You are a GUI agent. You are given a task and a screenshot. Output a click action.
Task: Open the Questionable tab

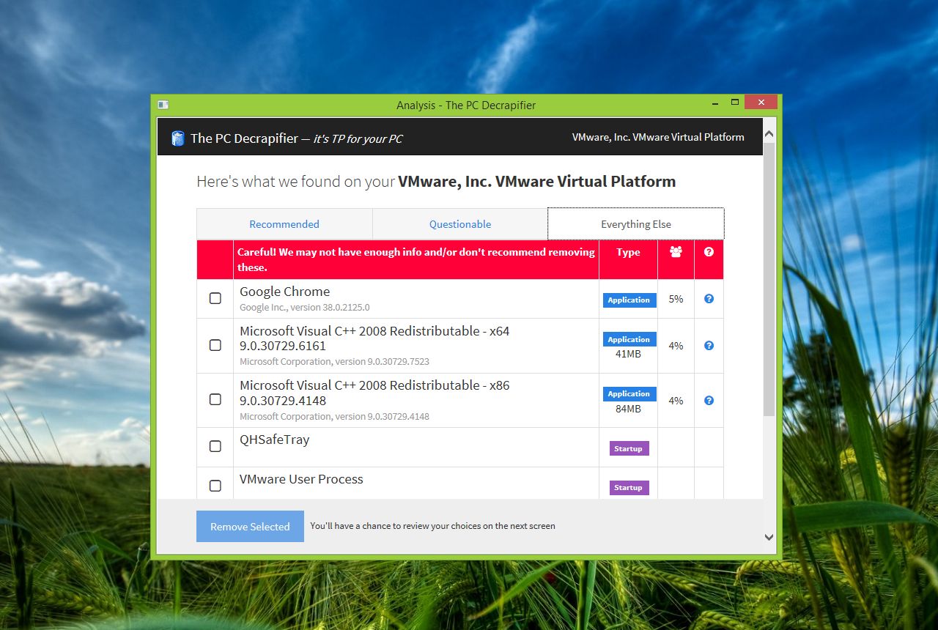[460, 224]
